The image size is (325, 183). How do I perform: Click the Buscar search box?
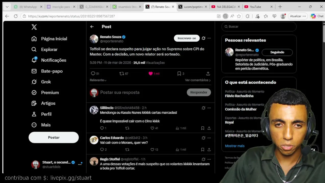259,26
